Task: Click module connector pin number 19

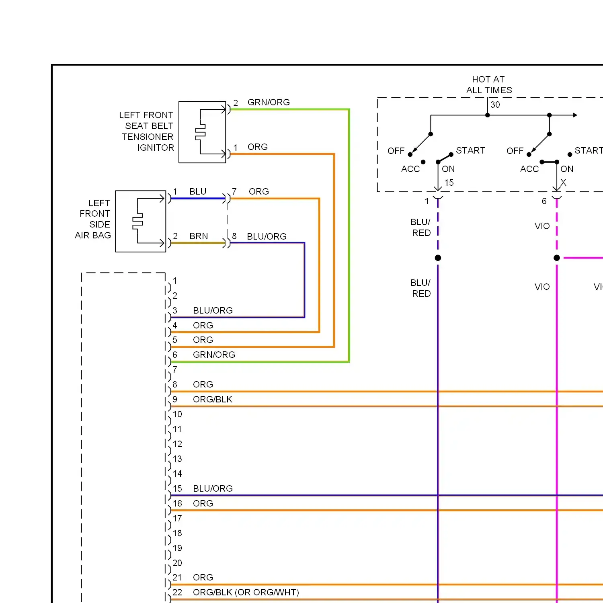Action: pyautogui.click(x=177, y=548)
